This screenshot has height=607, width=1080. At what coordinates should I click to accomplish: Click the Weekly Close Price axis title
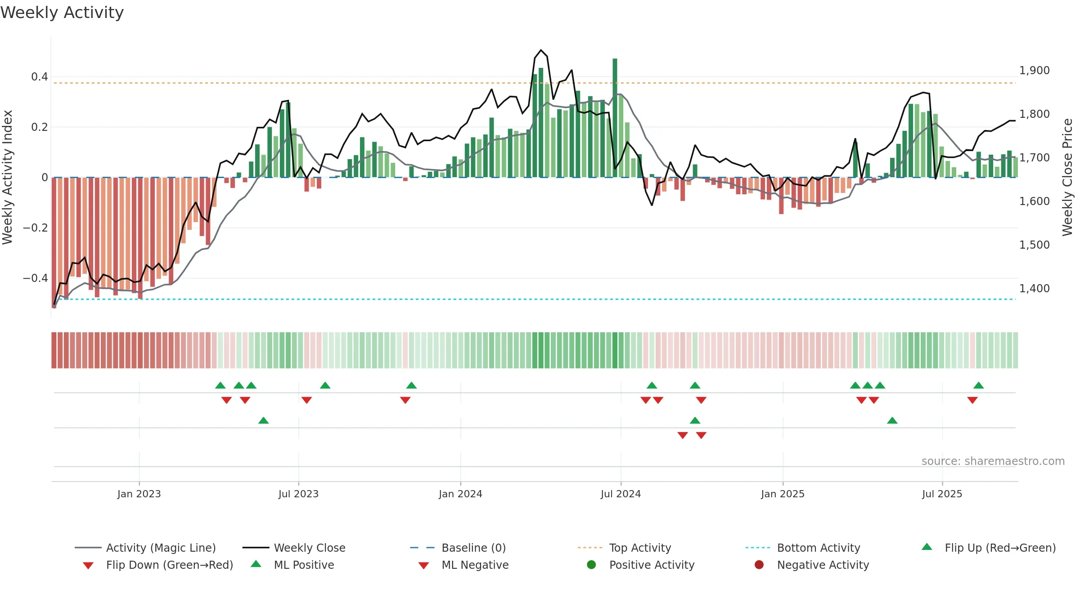(x=1067, y=177)
